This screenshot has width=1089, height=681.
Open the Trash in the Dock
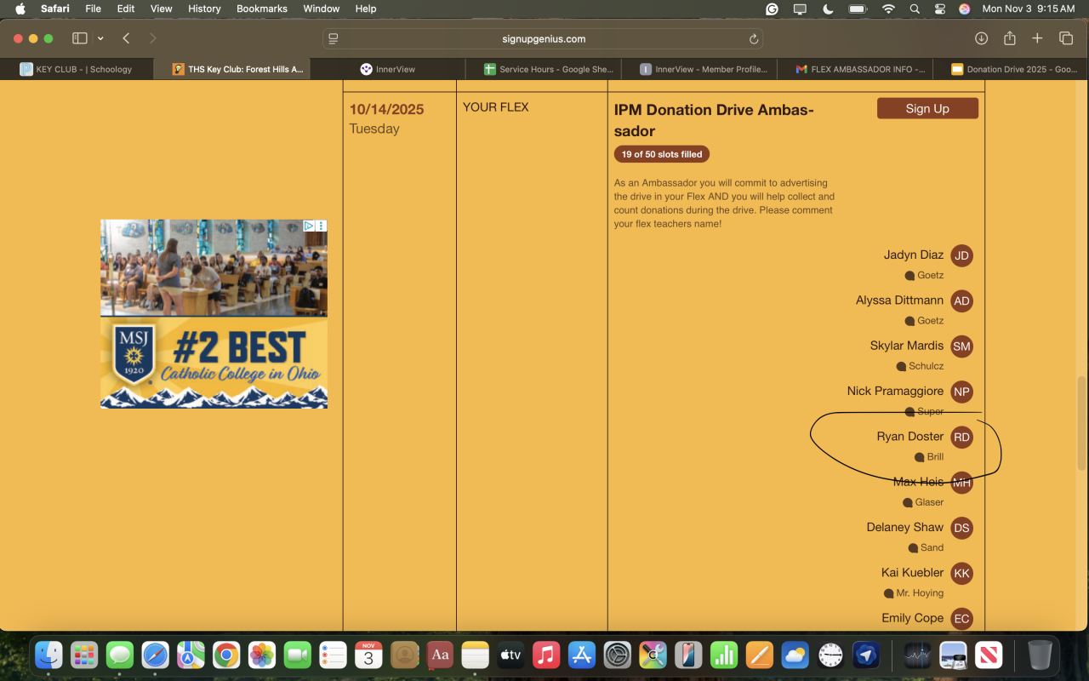coord(1040,655)
